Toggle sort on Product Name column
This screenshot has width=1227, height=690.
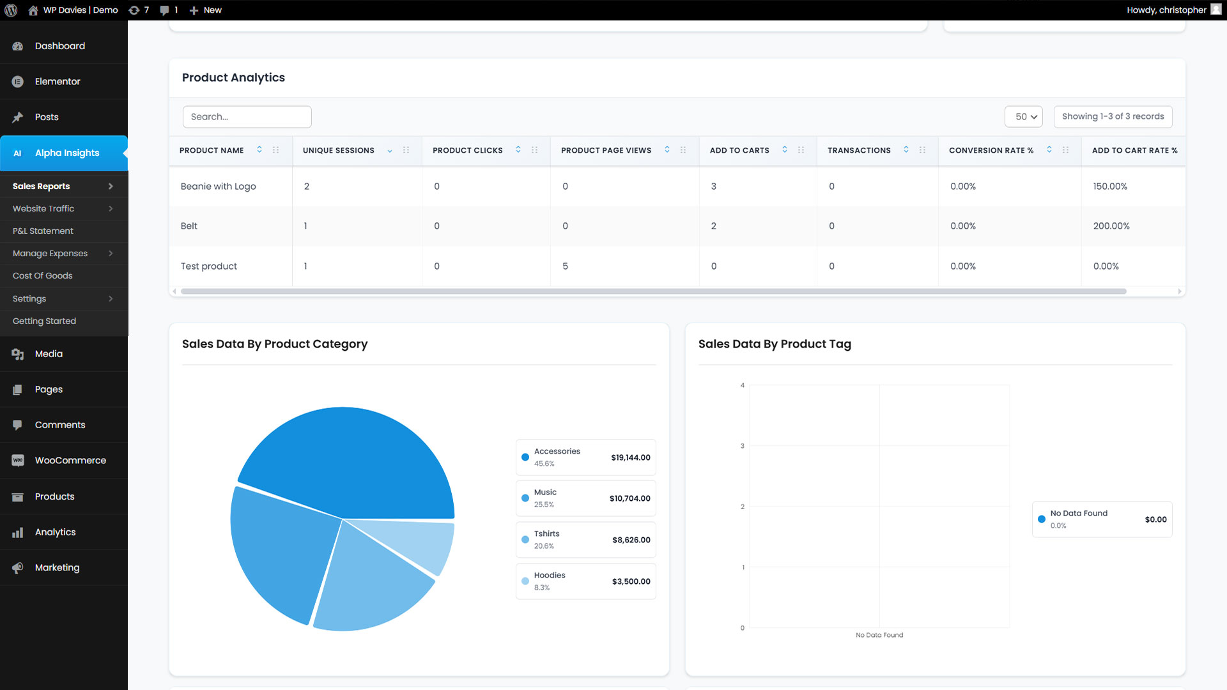pyautogui.click(x=259, y=149)
